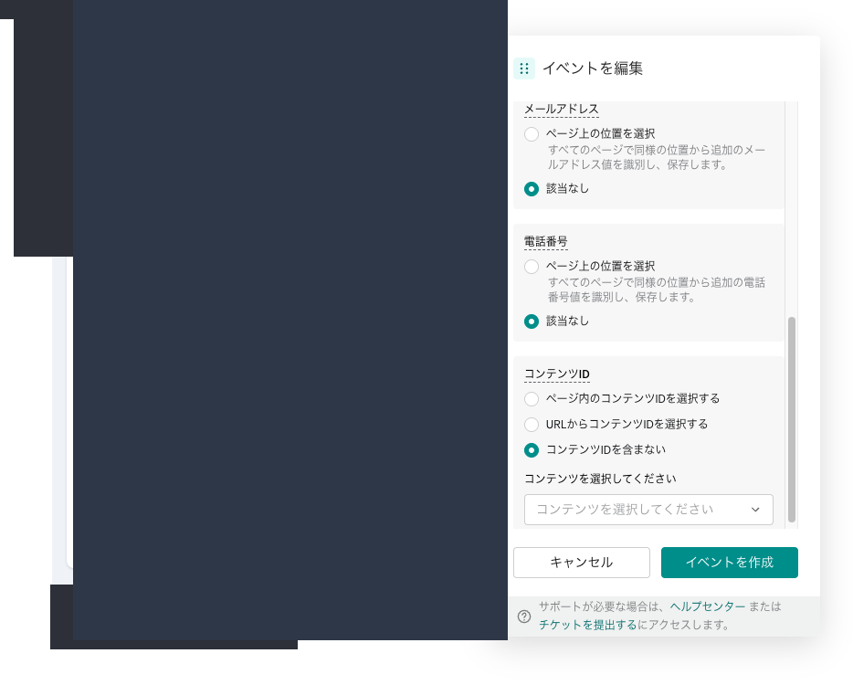853x685 pixels.
Task: Click the dotted コンテンツID label for details
Action: tap(555, 374)
